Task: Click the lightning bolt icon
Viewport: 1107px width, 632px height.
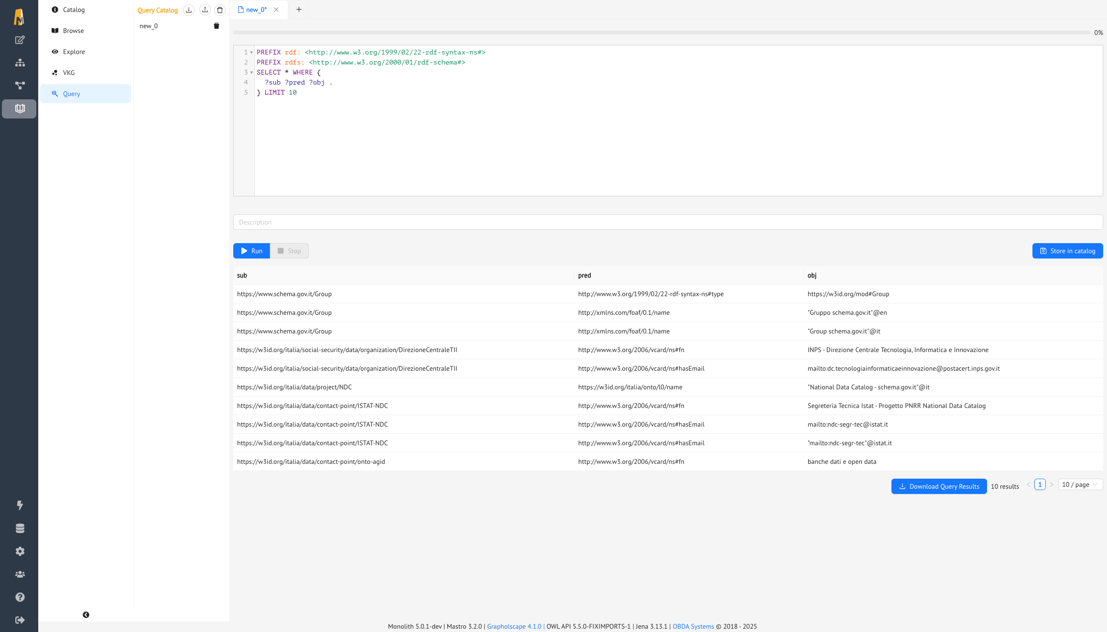Action: [x=19, y=505]
